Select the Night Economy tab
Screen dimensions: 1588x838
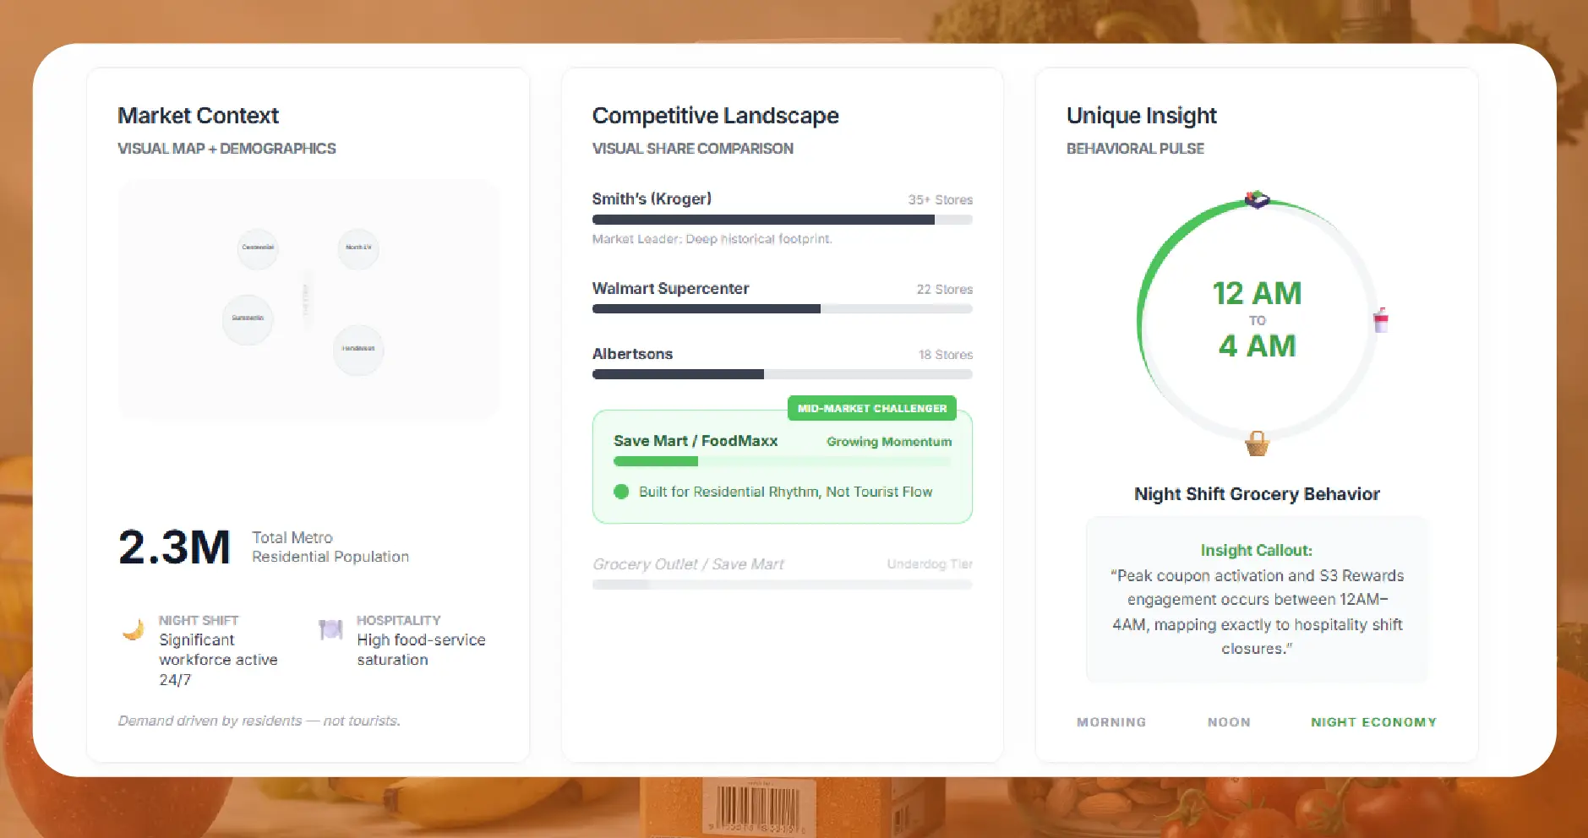[x=1373, y=722]
